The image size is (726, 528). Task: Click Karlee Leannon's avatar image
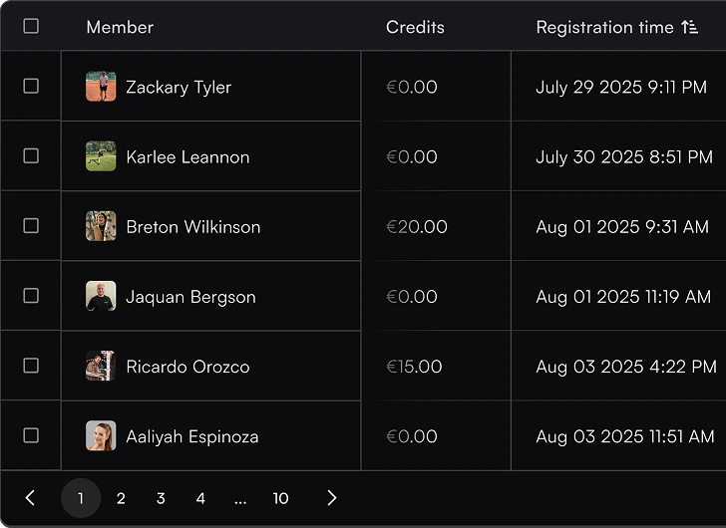[101, 156]
